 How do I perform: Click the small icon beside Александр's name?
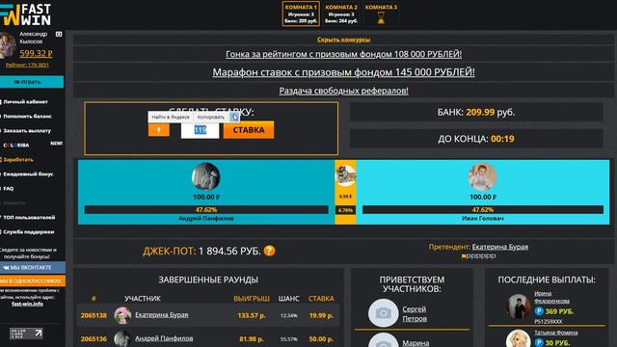coord(59,35)
